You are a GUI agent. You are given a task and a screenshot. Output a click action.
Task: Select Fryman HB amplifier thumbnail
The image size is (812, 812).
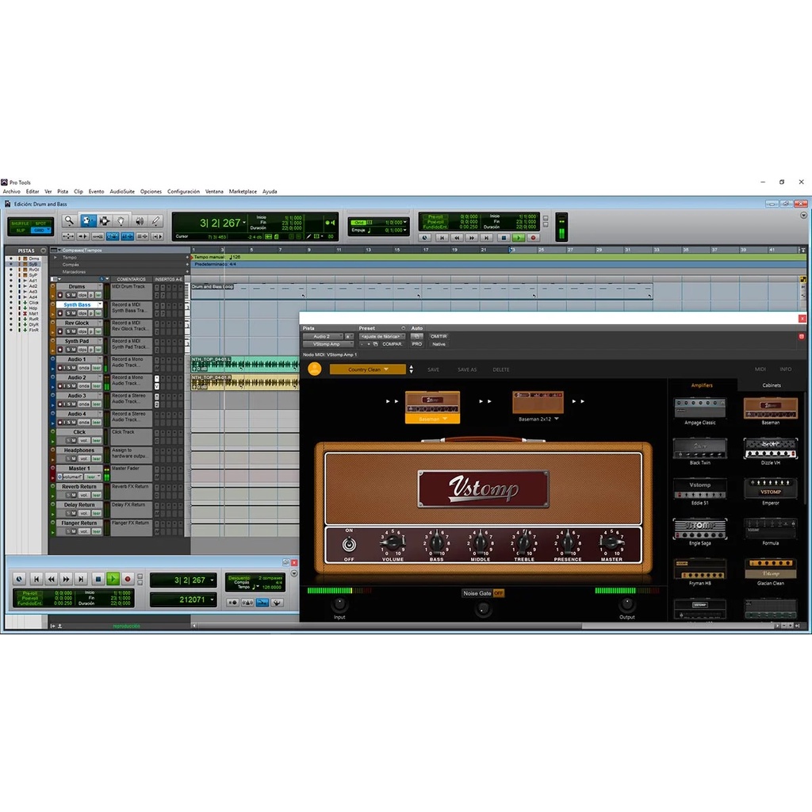[699, 569]
